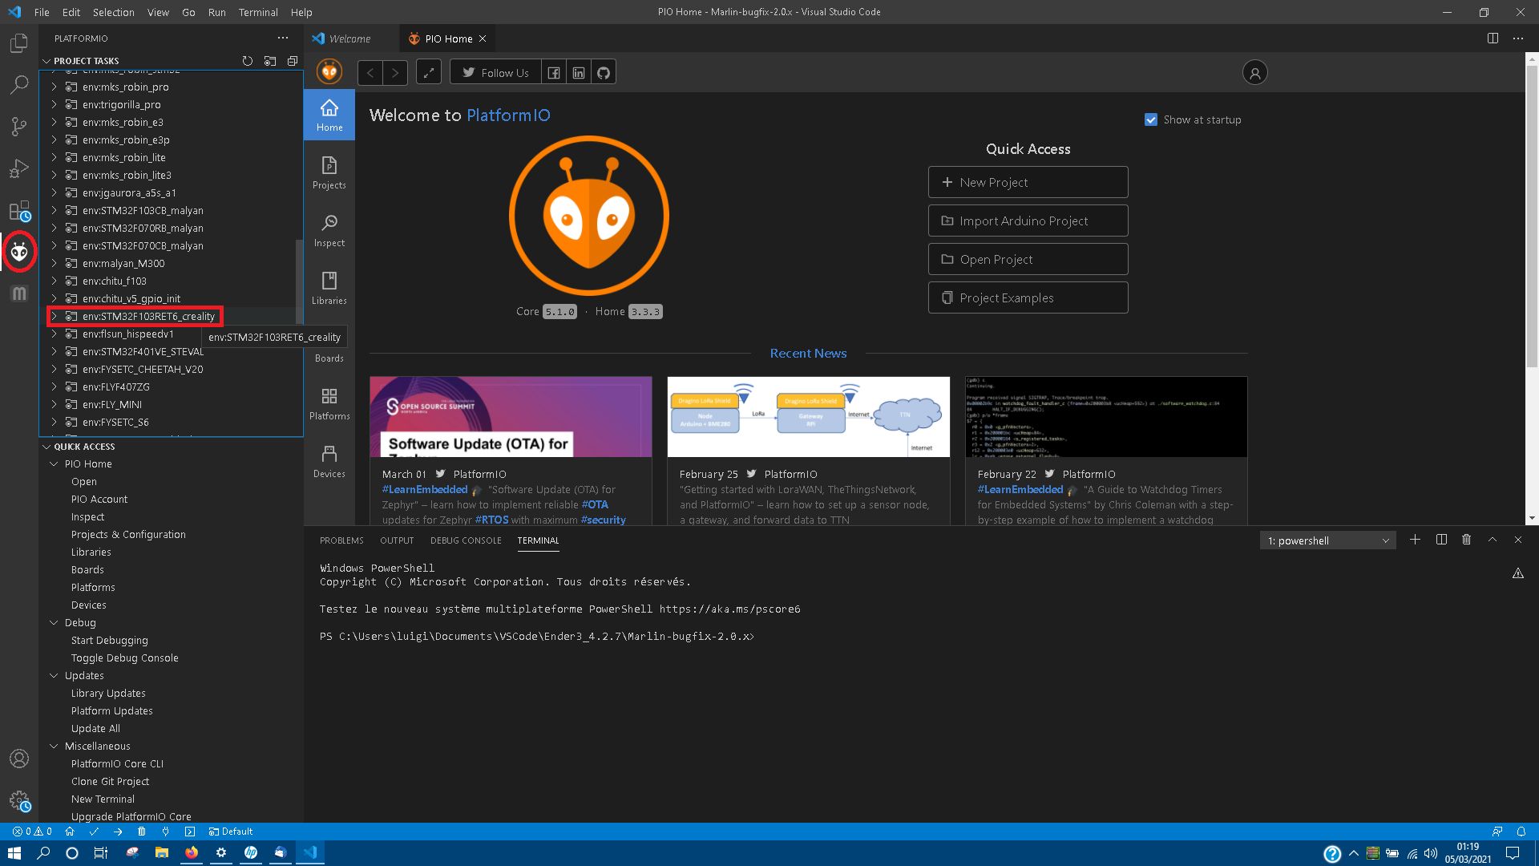Click Import Arduino Project button
Image resolution: width=1539 pixels, height=866 pixels.
(x=1028, y=221)
